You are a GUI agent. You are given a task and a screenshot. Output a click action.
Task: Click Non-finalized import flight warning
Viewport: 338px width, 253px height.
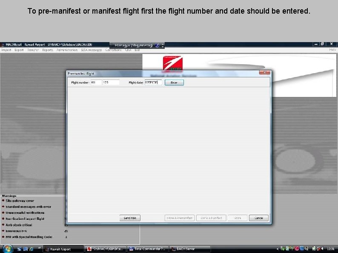pyautogui.click(x=25, y=219)
